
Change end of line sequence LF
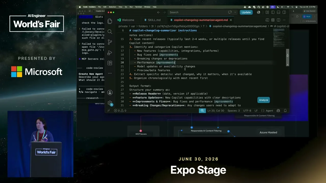[x=256, y=111]
